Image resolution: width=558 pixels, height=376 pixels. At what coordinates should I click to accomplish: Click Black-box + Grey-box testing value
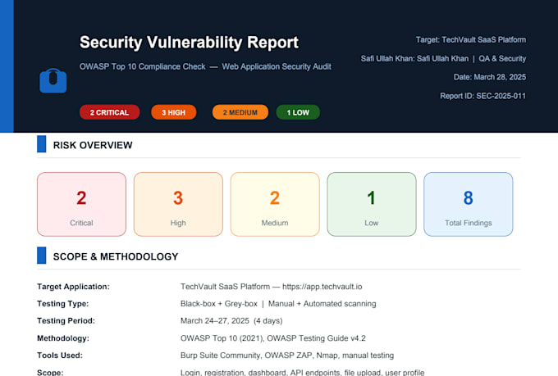219,303
